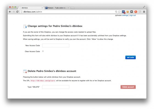This screenshot has height=109, width=154.
Task: Click the sign out link
Action: [x=133, y=15]
